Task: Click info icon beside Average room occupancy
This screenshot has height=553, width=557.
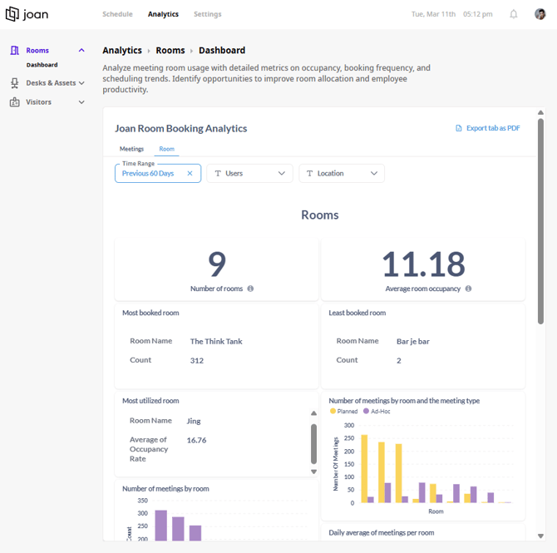Action: [x=468, y=289]
